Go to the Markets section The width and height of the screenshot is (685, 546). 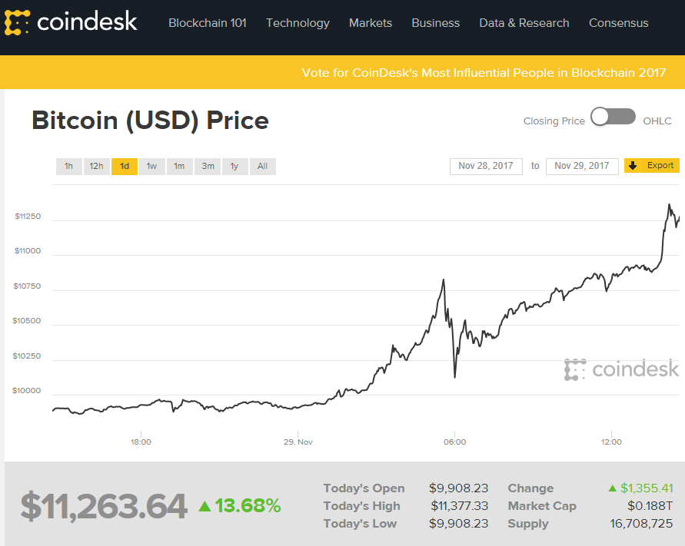point(371,23)
